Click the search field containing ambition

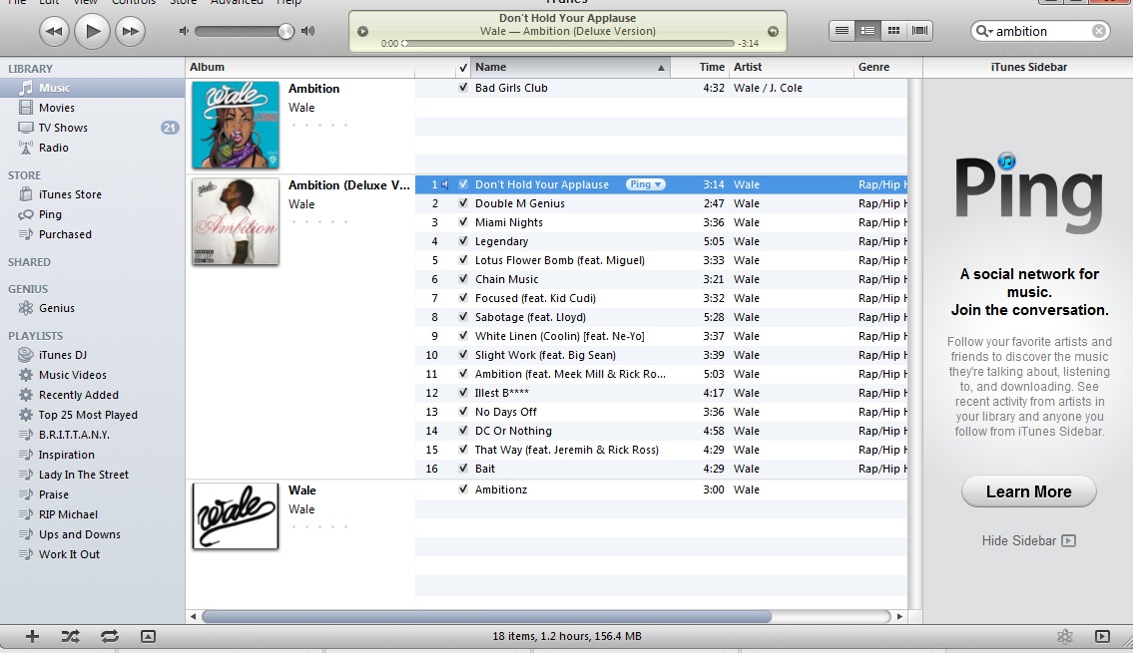pyautogui.click(x=1040, y=31)
